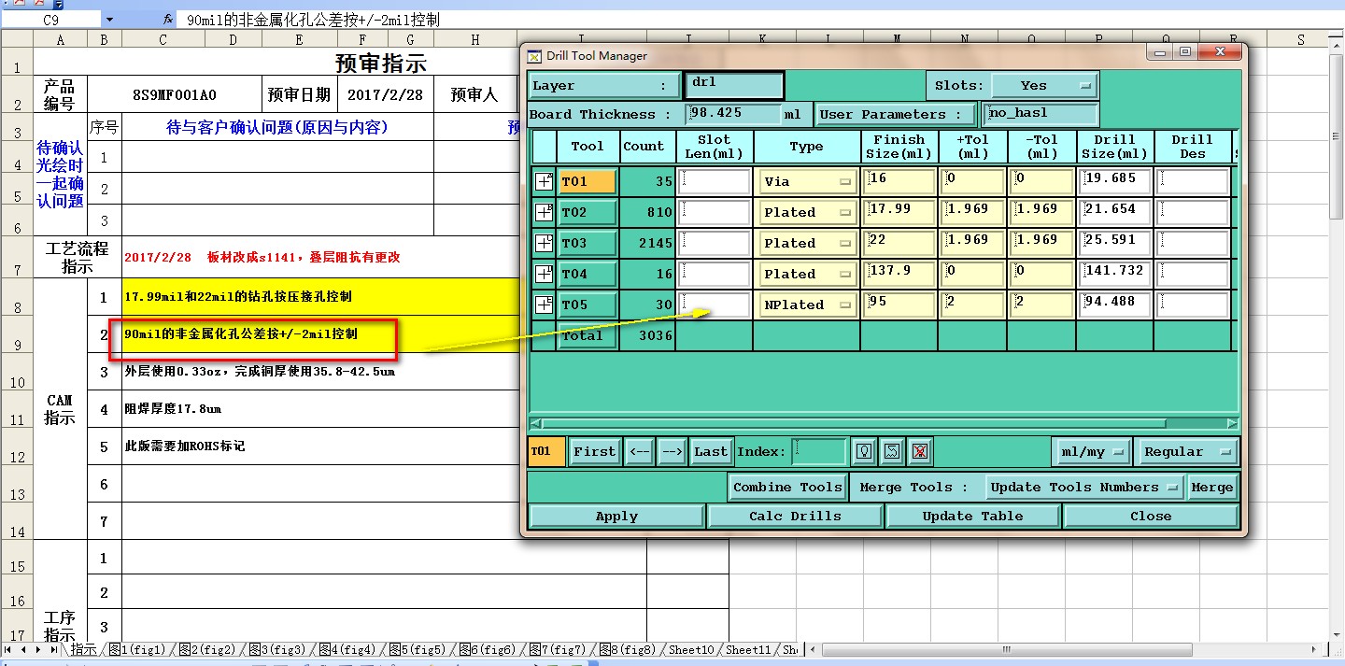Click the First navigation button
Viewport: 1345px width, 666px height.
pos(594,451)
